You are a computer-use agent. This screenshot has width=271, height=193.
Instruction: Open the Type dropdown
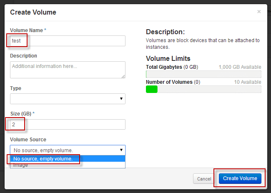(68, 99)
